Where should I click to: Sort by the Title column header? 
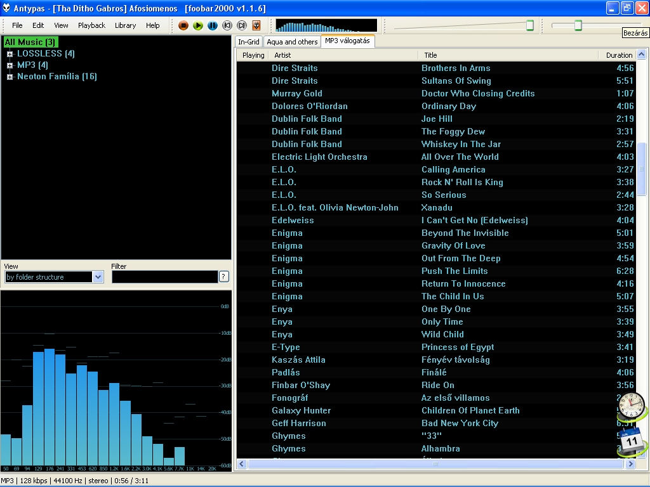508,55
